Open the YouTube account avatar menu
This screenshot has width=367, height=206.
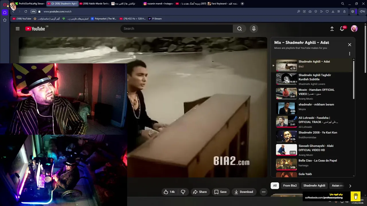354,29
